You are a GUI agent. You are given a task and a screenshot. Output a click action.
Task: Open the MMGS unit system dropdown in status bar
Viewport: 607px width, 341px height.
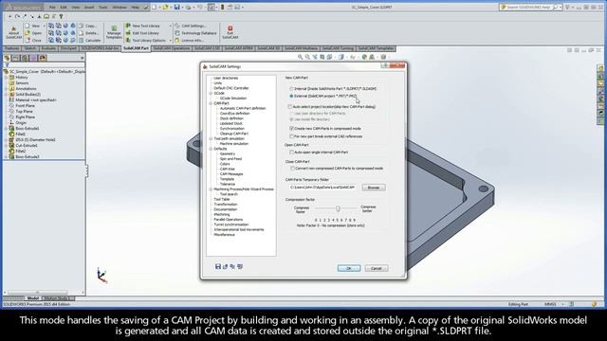(562, 304)
